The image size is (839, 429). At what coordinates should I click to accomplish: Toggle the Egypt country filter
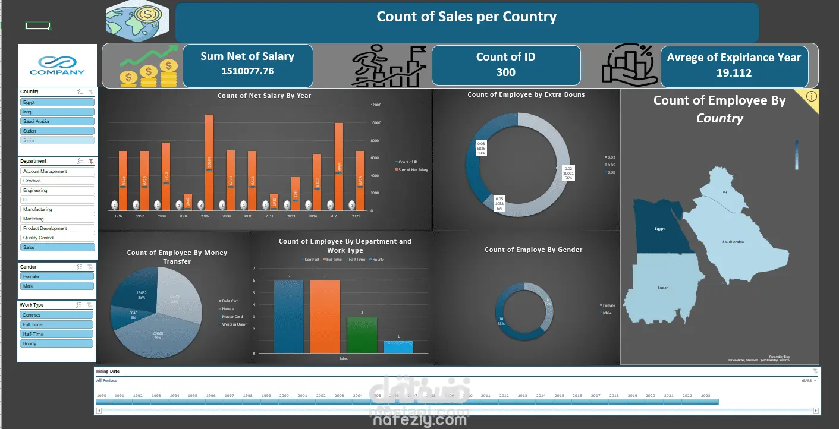click(57, 102)
